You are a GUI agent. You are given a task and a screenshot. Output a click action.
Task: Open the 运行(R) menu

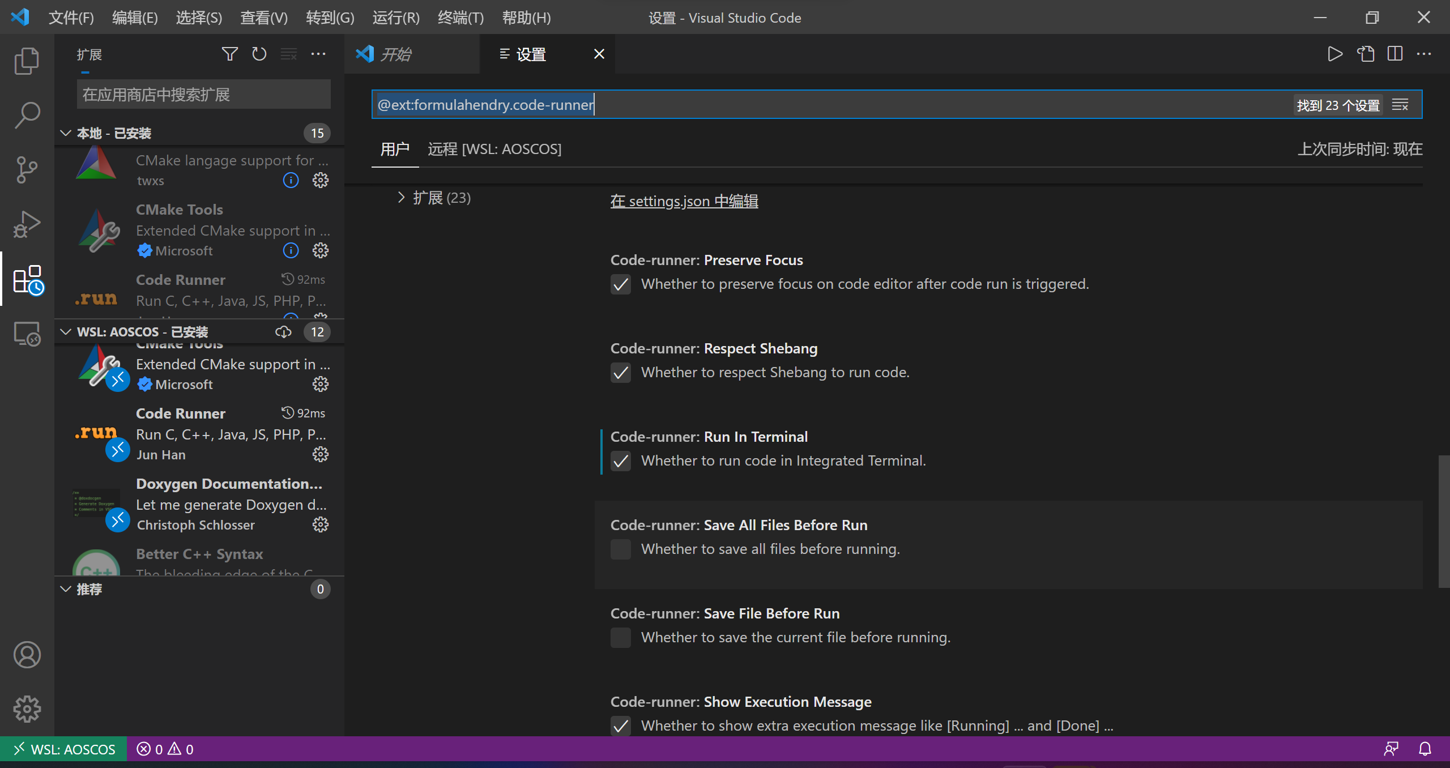point(395,17)
